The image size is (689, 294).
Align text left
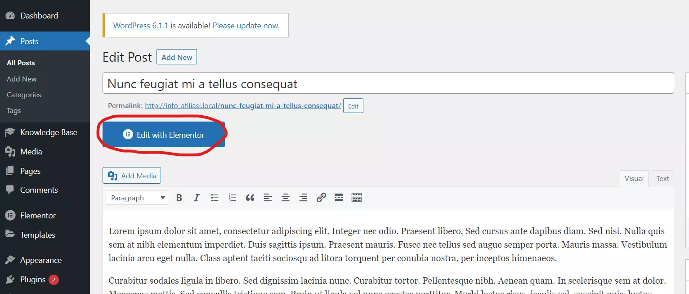[268, 197]
